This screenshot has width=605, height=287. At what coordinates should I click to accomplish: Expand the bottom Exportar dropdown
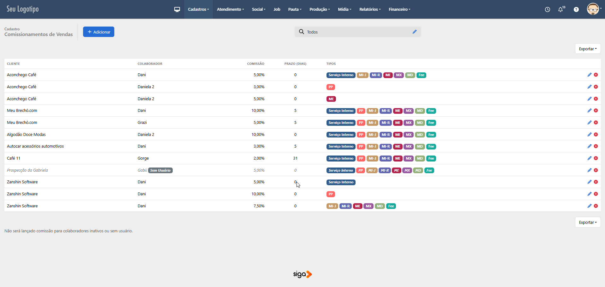pos(588,223)
